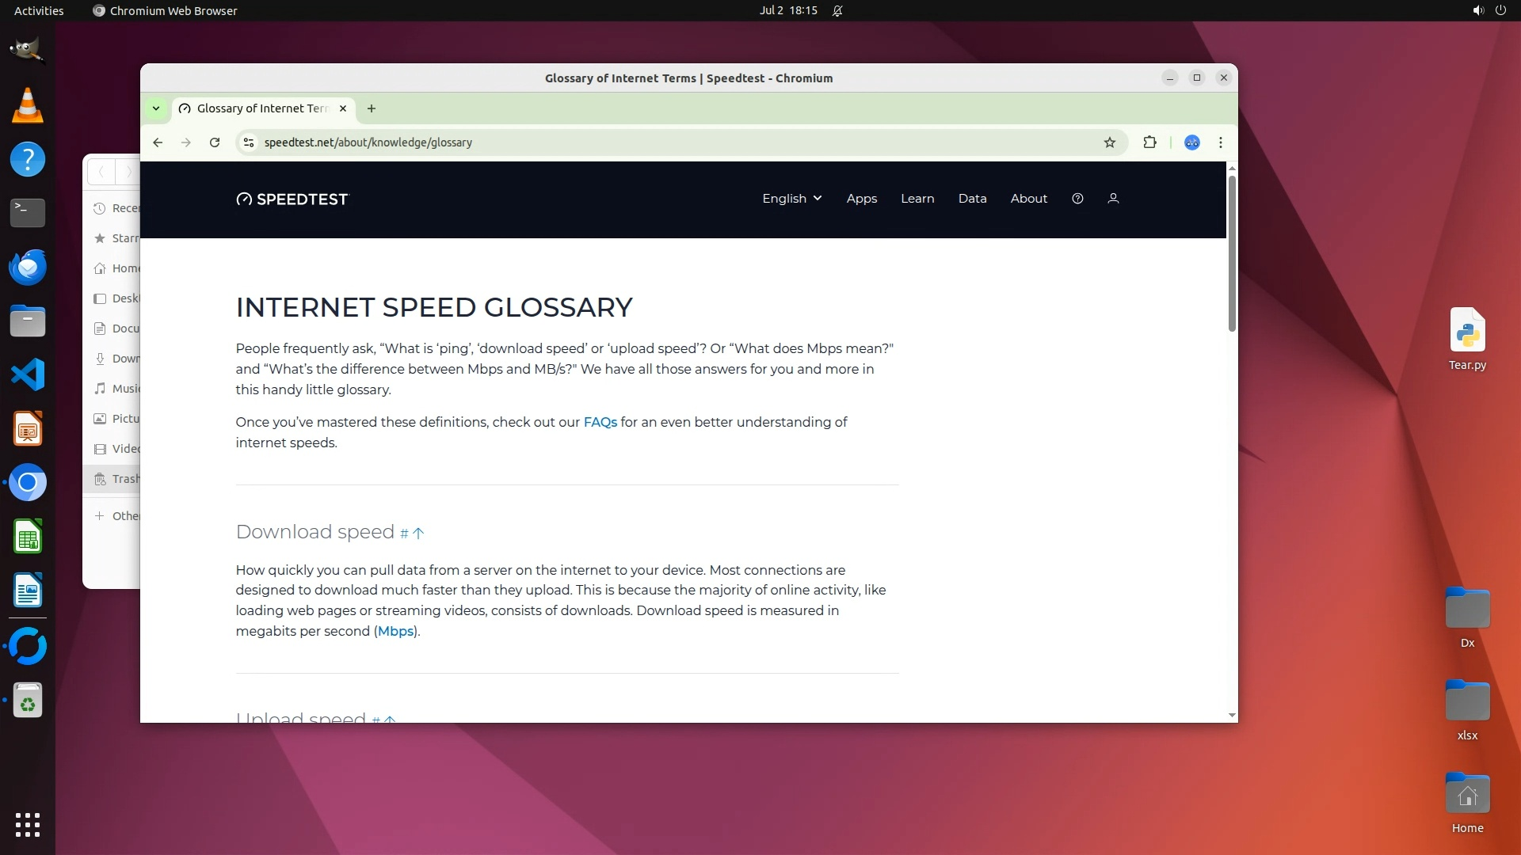Open the tab search chevron dropdown
1521x855 pixels.
tap(156, 108)
